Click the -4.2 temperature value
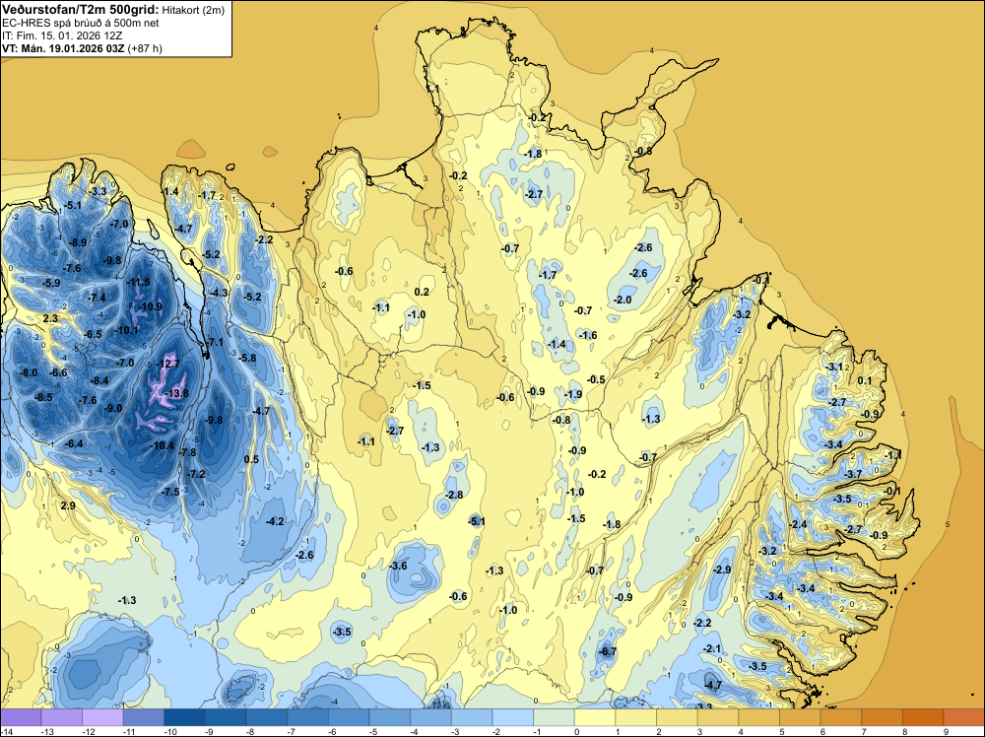This screenshot has width=985, height=737. pyautogui.click(x=275, y=521)
